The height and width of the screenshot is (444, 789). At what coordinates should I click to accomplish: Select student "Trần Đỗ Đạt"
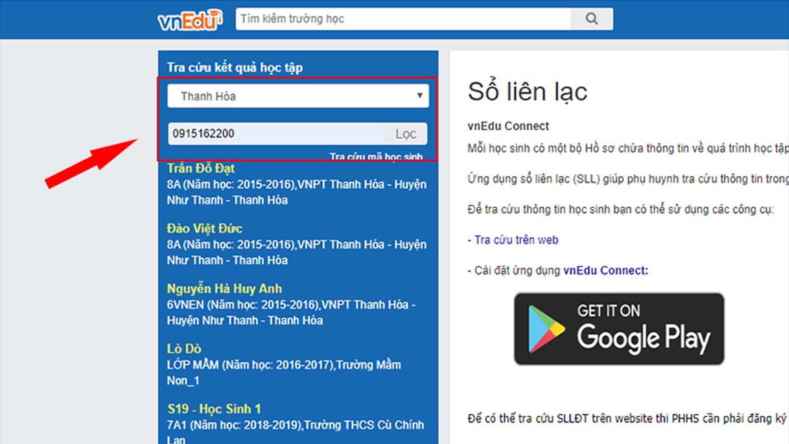(201, 168)
